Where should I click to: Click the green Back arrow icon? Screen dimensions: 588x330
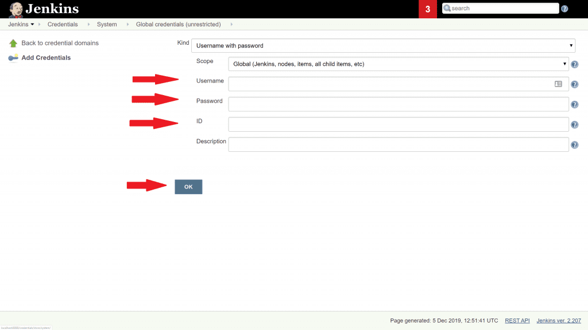click(13, 44)
